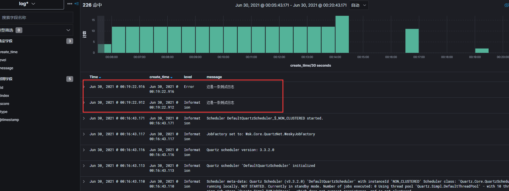Click the small histogram bar at 00:19:00
This screenshot has width=509, height=191.
[482, 51]
